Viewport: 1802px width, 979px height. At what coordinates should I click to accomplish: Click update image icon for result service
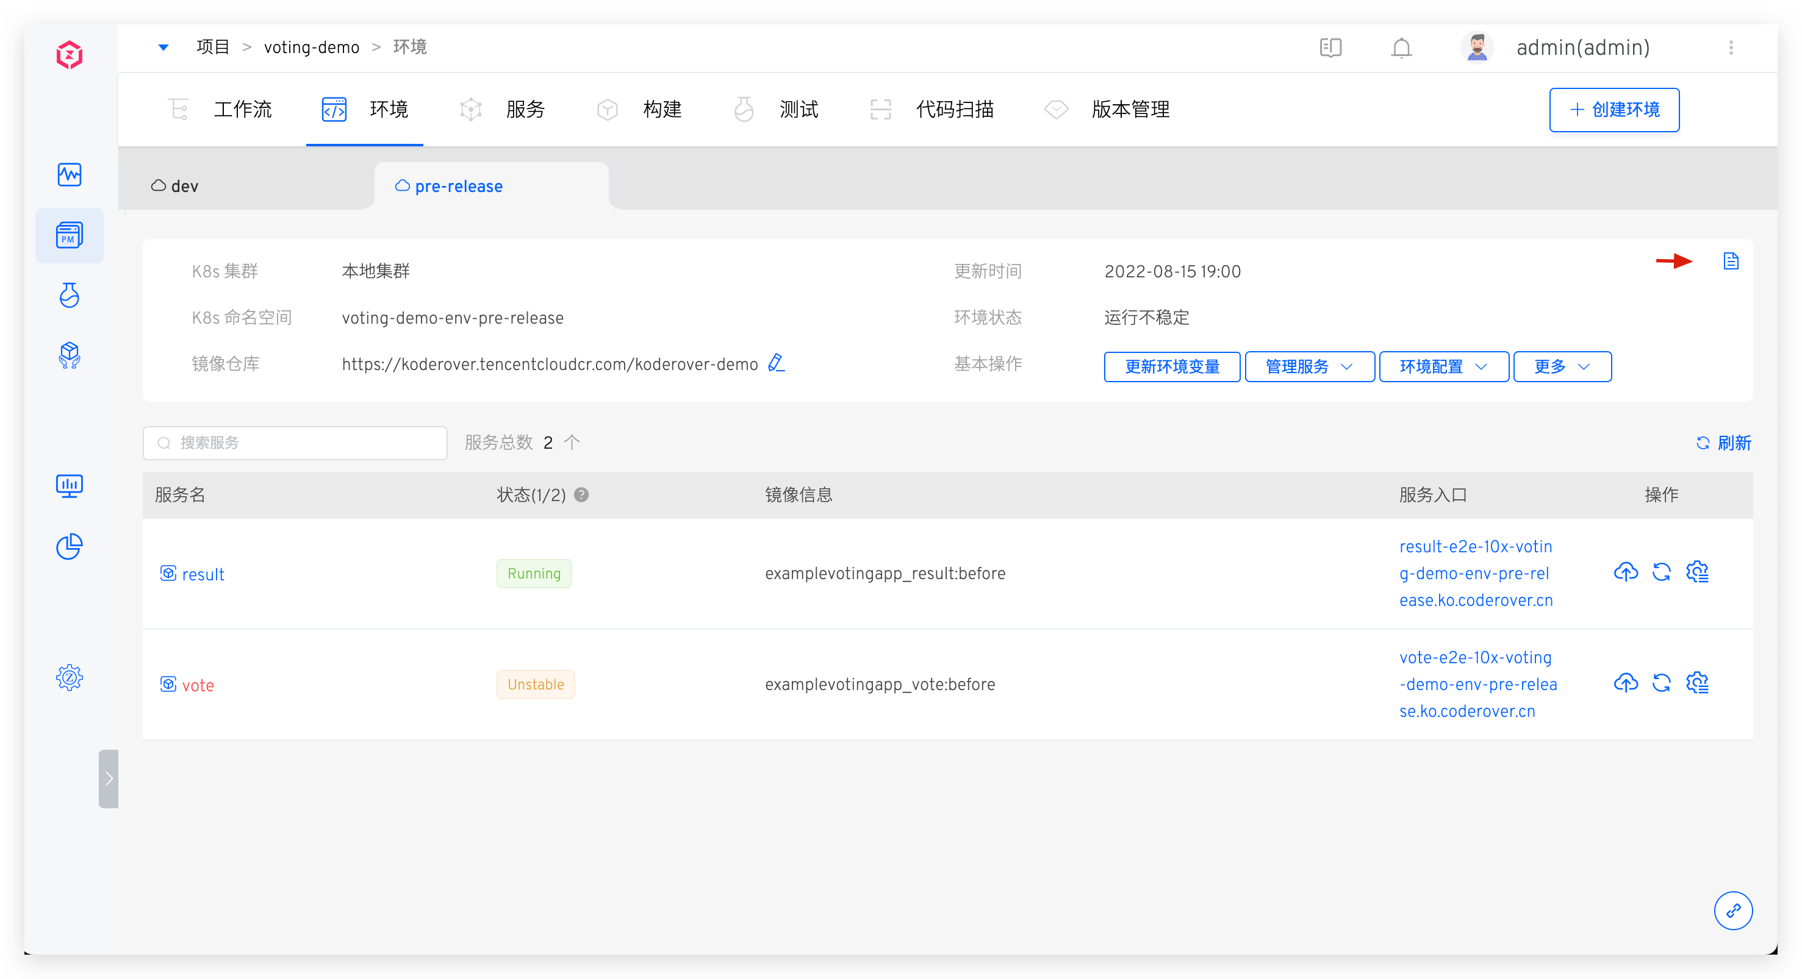1625,572
